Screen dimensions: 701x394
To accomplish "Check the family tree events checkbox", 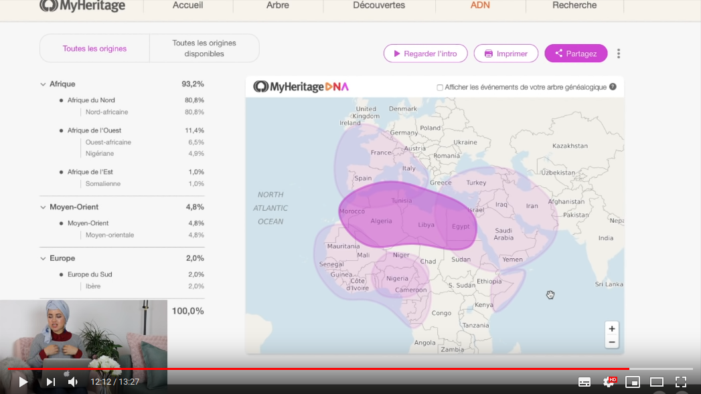I will point(440,87).
